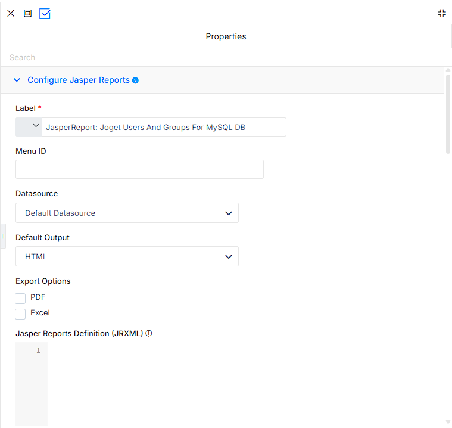Screen dimensions: 452x428
Task: Apply changes with the blue checkmark icon
Action: point(45,14)
